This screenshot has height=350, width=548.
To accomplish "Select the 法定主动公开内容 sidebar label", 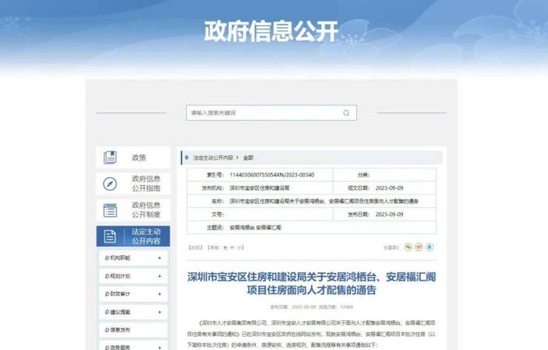I will pyautogui.click(x=146, y=237).
